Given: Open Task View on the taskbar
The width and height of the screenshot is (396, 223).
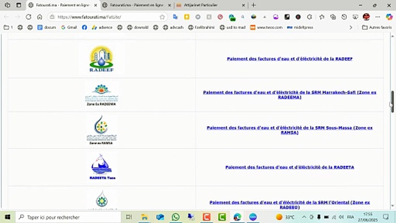Looking at the screenshot, I should (129, 217).
